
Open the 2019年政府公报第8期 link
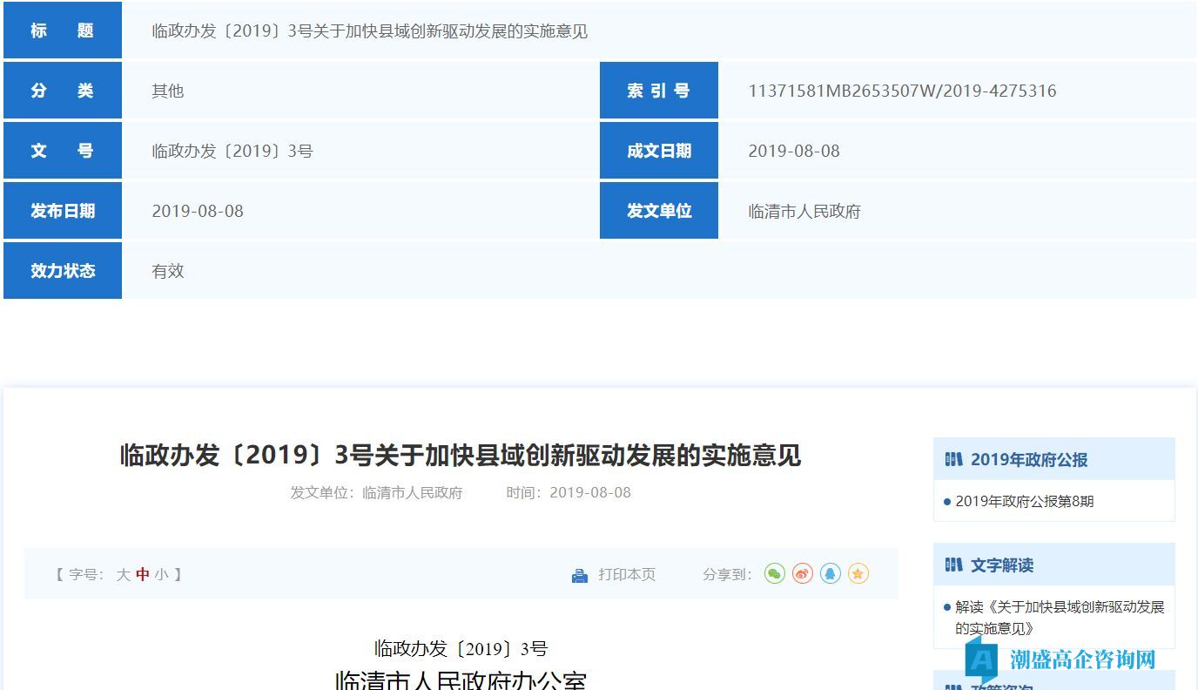coord(1025,501)
